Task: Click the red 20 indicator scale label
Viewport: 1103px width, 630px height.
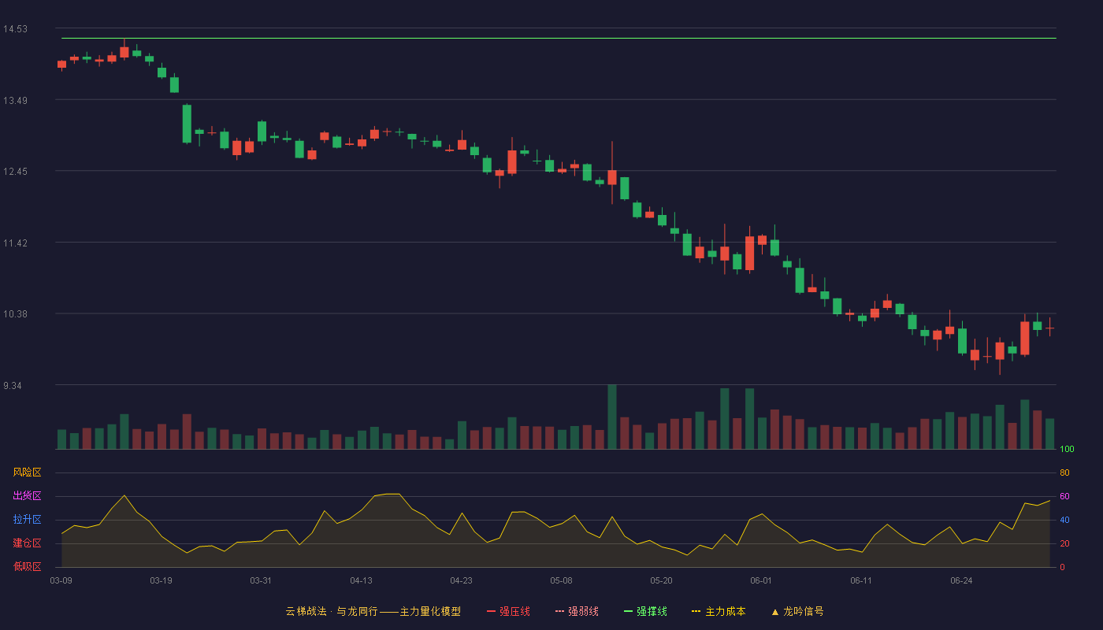Action: tap(1064, 543)
